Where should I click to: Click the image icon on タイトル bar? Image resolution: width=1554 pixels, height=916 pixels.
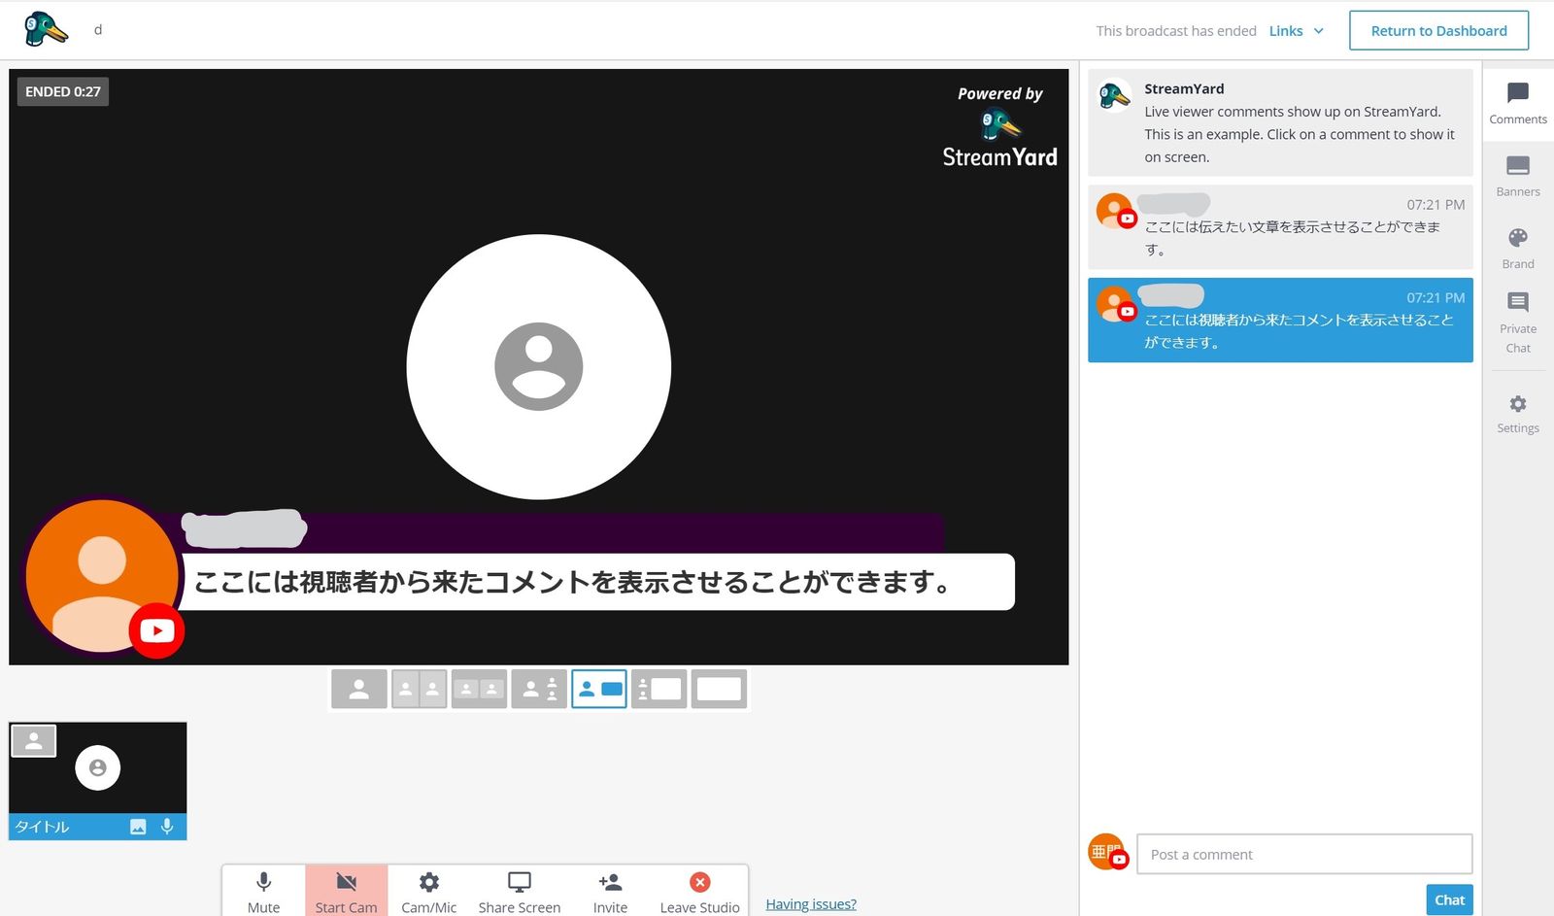(138, 827)
